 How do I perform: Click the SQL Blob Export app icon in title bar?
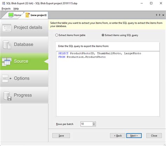point(4,3)
